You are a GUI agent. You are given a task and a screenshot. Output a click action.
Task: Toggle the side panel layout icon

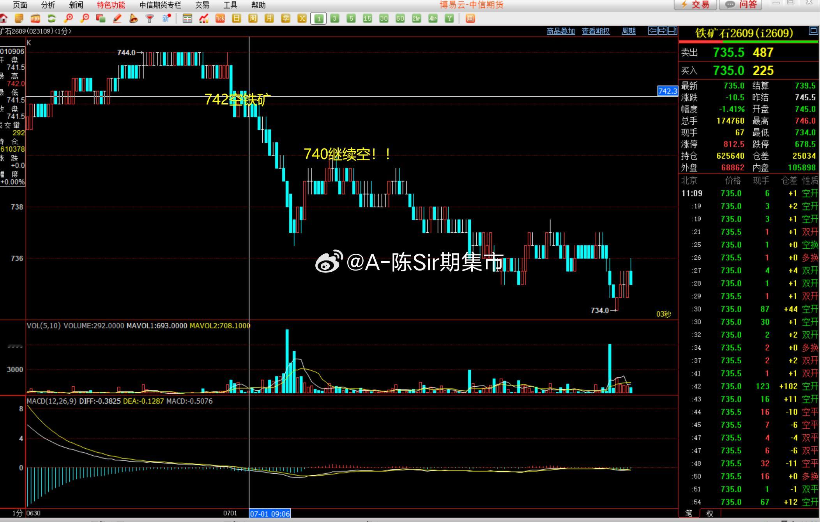[672, 31]
